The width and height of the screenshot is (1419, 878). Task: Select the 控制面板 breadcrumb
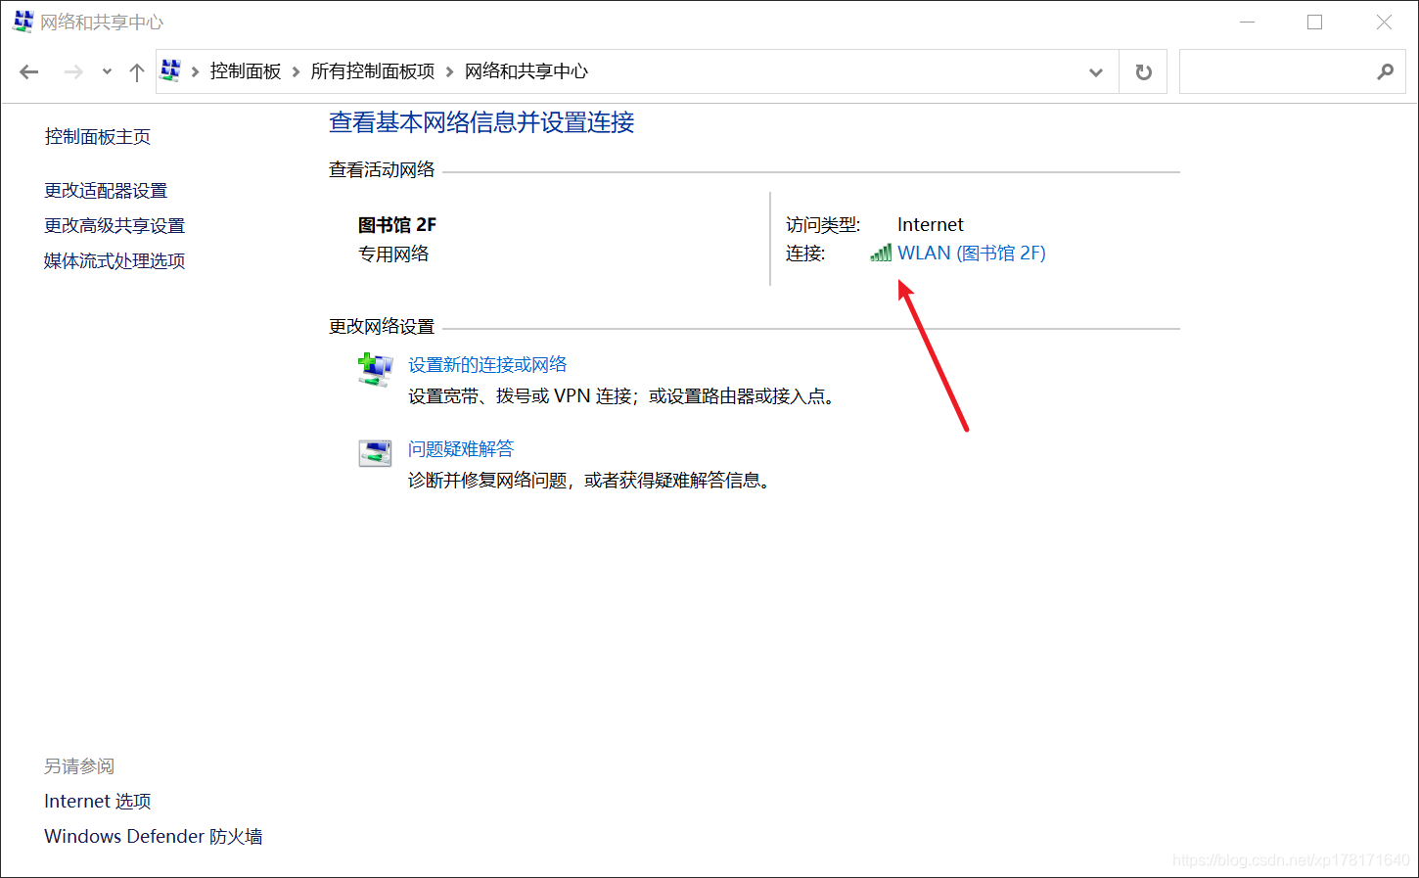point(246,71)
